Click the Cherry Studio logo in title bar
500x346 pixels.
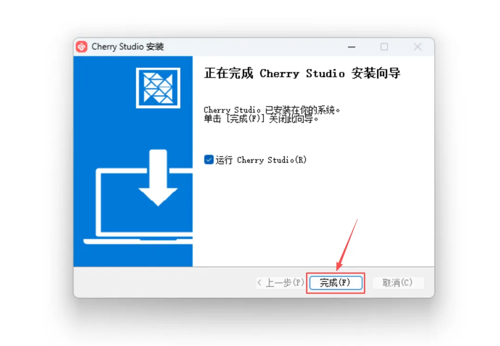(81, 47)
